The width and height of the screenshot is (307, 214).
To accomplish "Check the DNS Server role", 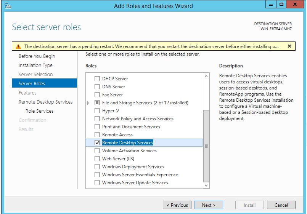I will tap(97, 86).
